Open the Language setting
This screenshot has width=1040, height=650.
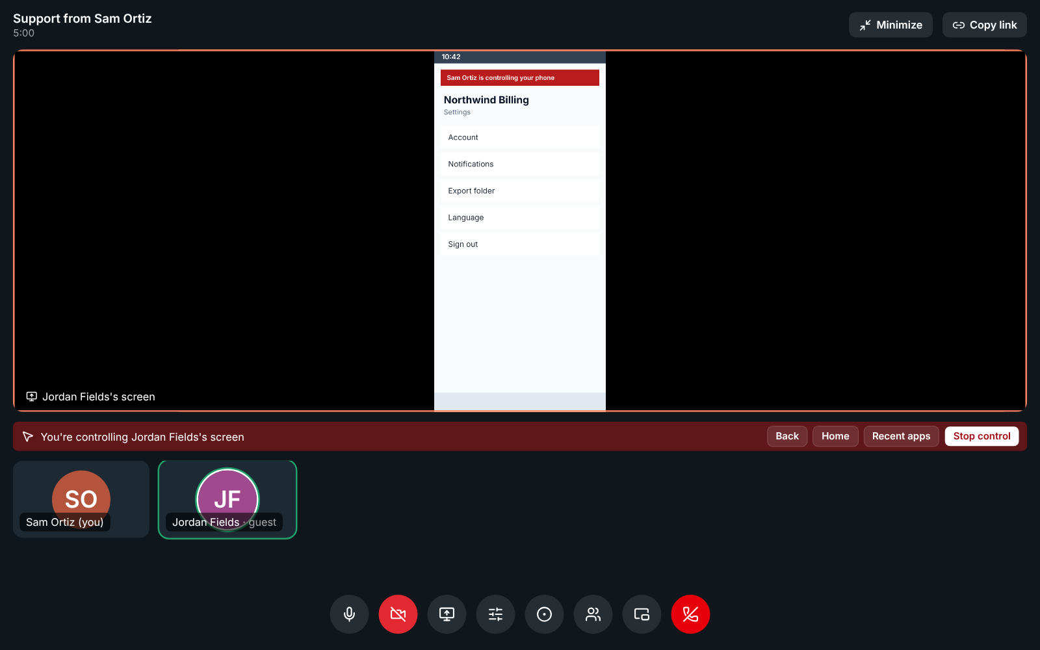(x=519, y=217)
